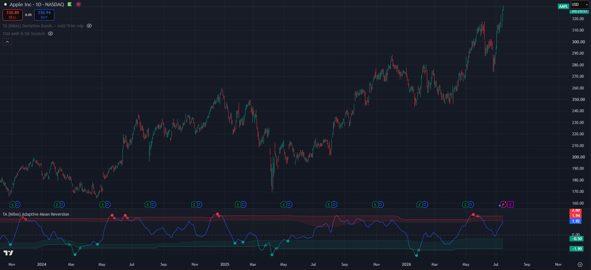Click the green flag icon next to NASDAQ
The height and width of the screenshot is (270, 591).
(70, 4)
